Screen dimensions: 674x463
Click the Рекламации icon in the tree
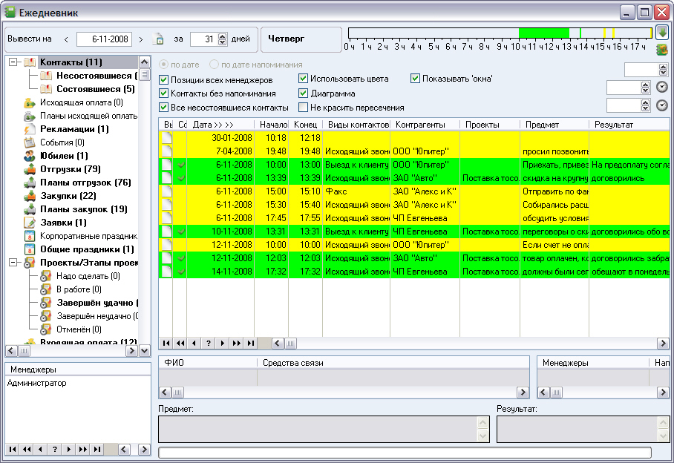(30, 129)
